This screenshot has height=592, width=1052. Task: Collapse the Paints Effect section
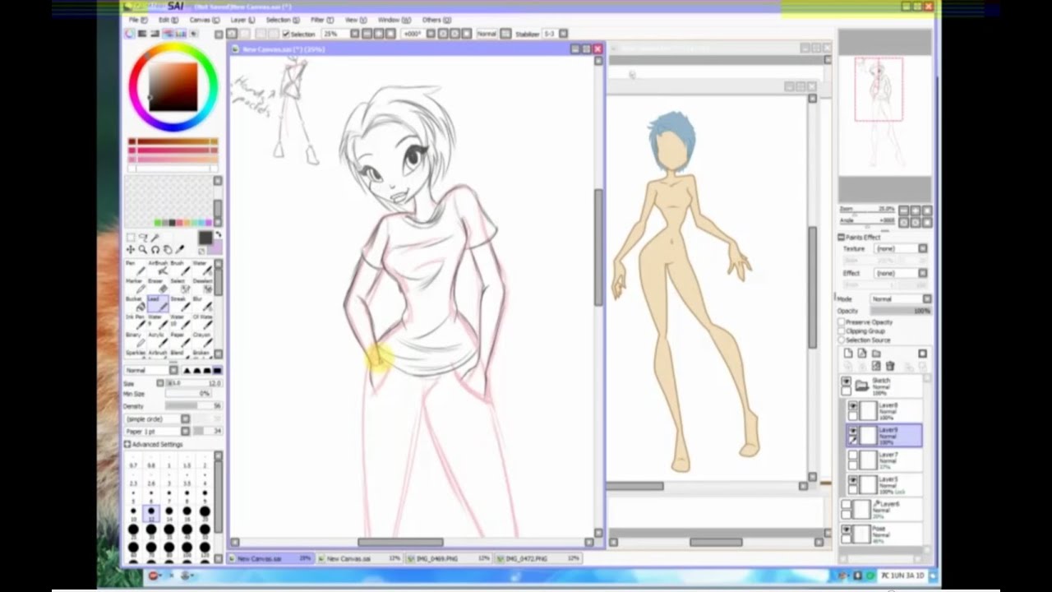842,238
